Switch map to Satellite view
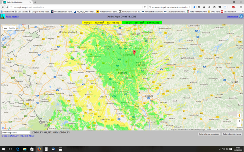244x152 pixels. tap(12, 28)
